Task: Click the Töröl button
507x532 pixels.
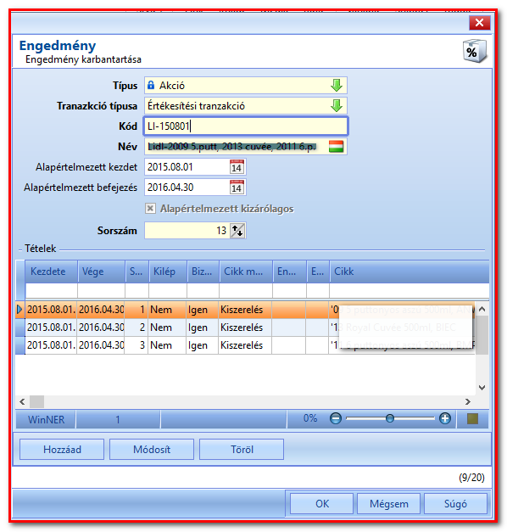Action: pos(242,450)
